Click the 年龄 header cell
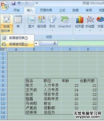Screen dimensions: 104x121 pos(70,81)
